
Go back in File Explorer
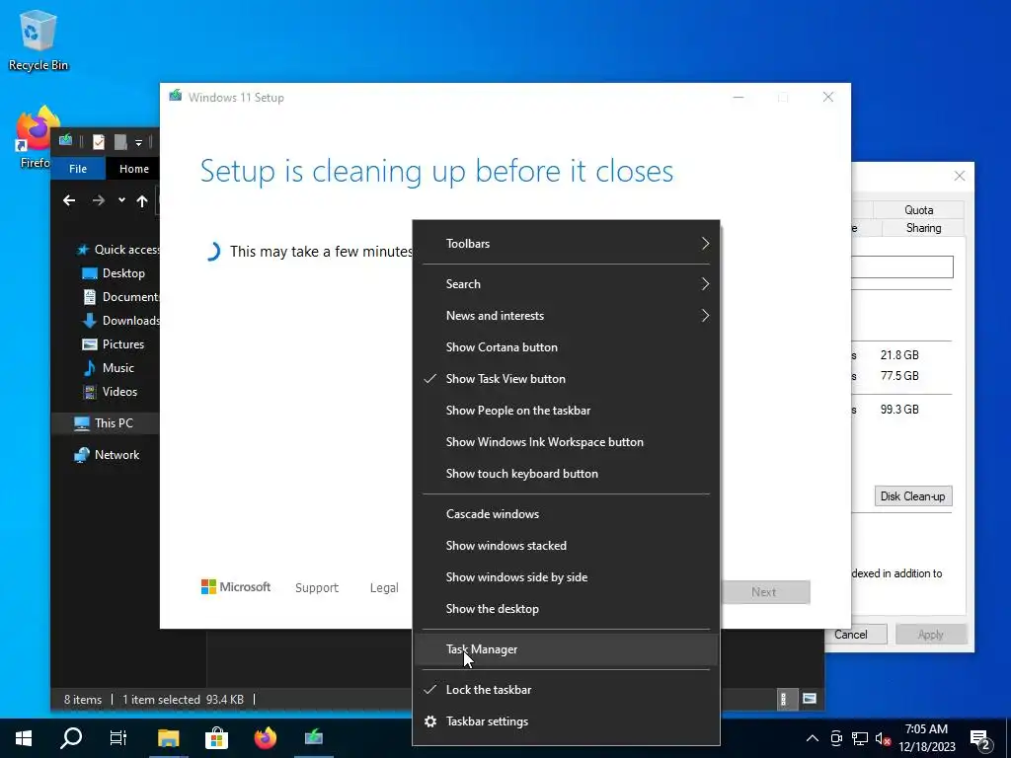[x=69, y=200]
